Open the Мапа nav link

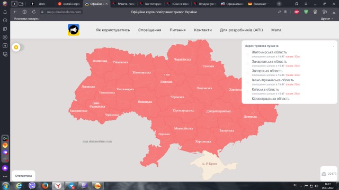276,30
